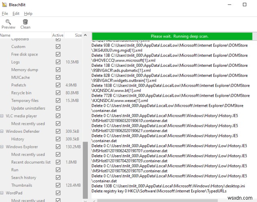Click the 128.4MB Thumbnails size value
This screenshot has height=202, width=257.
[x=73, y=185]
